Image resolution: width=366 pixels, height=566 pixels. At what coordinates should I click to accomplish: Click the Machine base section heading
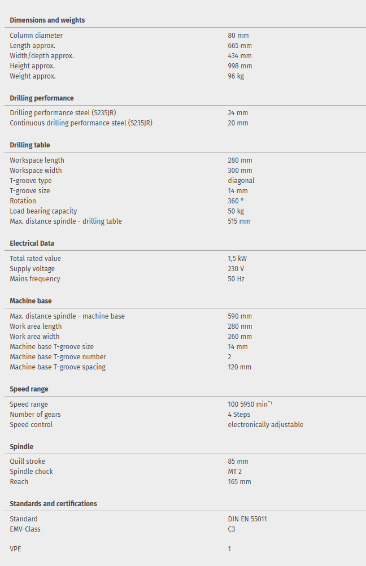30,301
